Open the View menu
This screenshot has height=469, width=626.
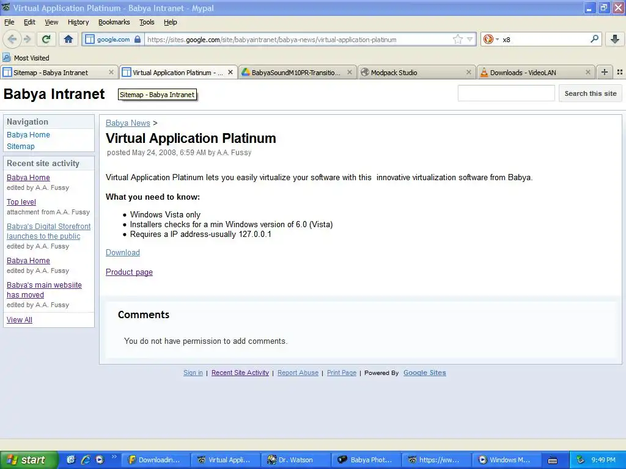click(x=51, y=22)
